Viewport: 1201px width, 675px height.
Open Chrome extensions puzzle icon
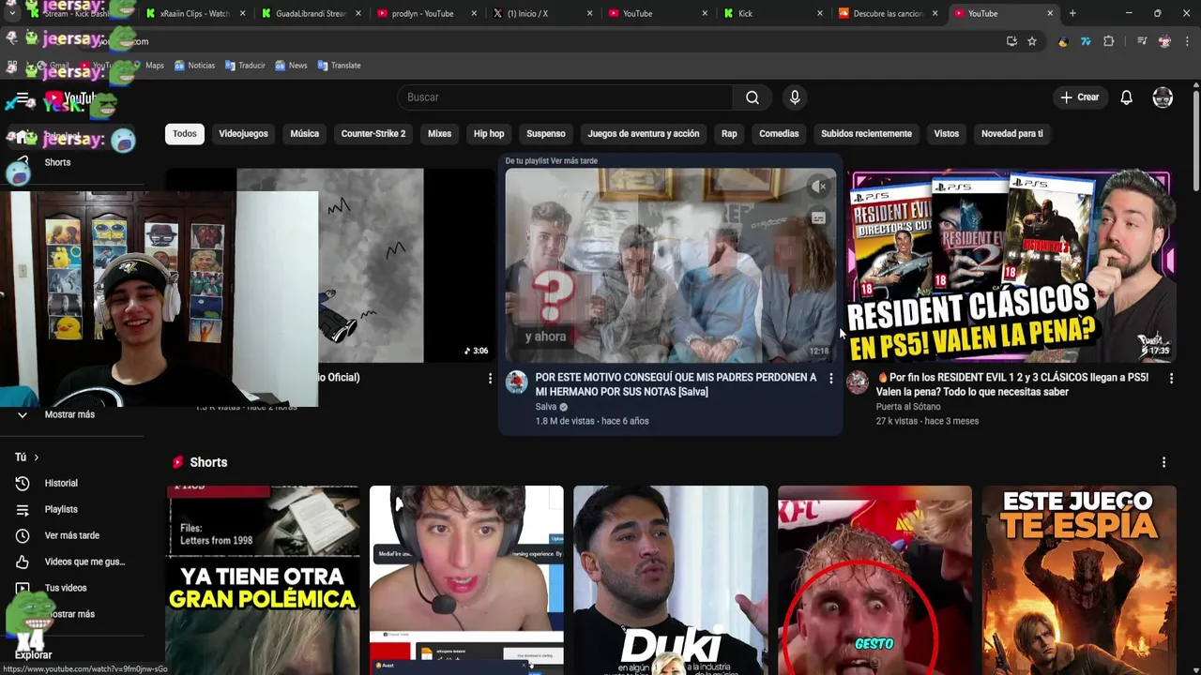coord(1108,41)
